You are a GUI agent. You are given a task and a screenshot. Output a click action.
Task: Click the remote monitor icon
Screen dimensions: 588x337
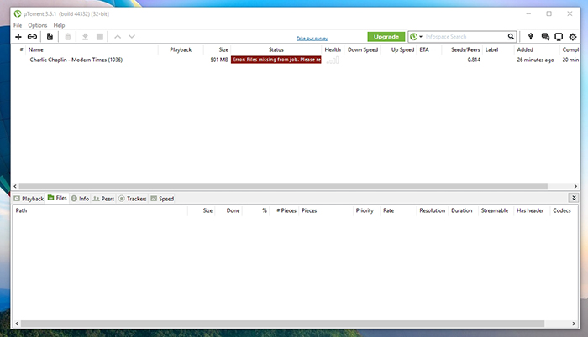coord(559,37)
